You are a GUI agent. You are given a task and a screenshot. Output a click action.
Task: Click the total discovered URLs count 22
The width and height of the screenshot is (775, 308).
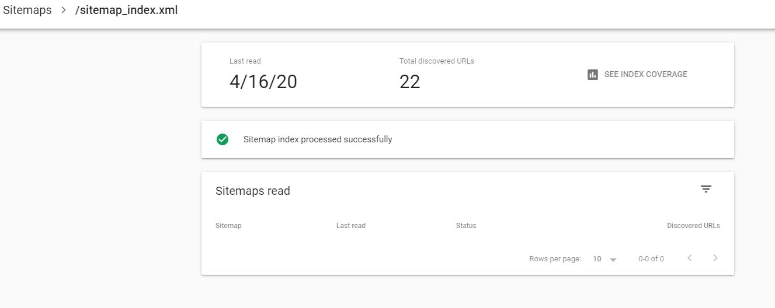pos(410,82)
